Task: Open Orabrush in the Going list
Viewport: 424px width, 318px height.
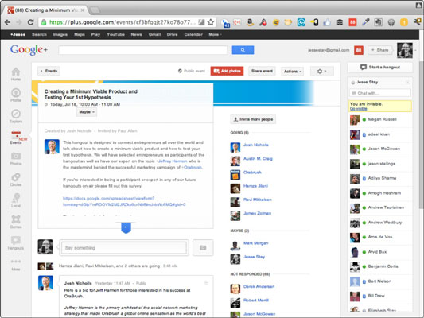Action: 252,172
